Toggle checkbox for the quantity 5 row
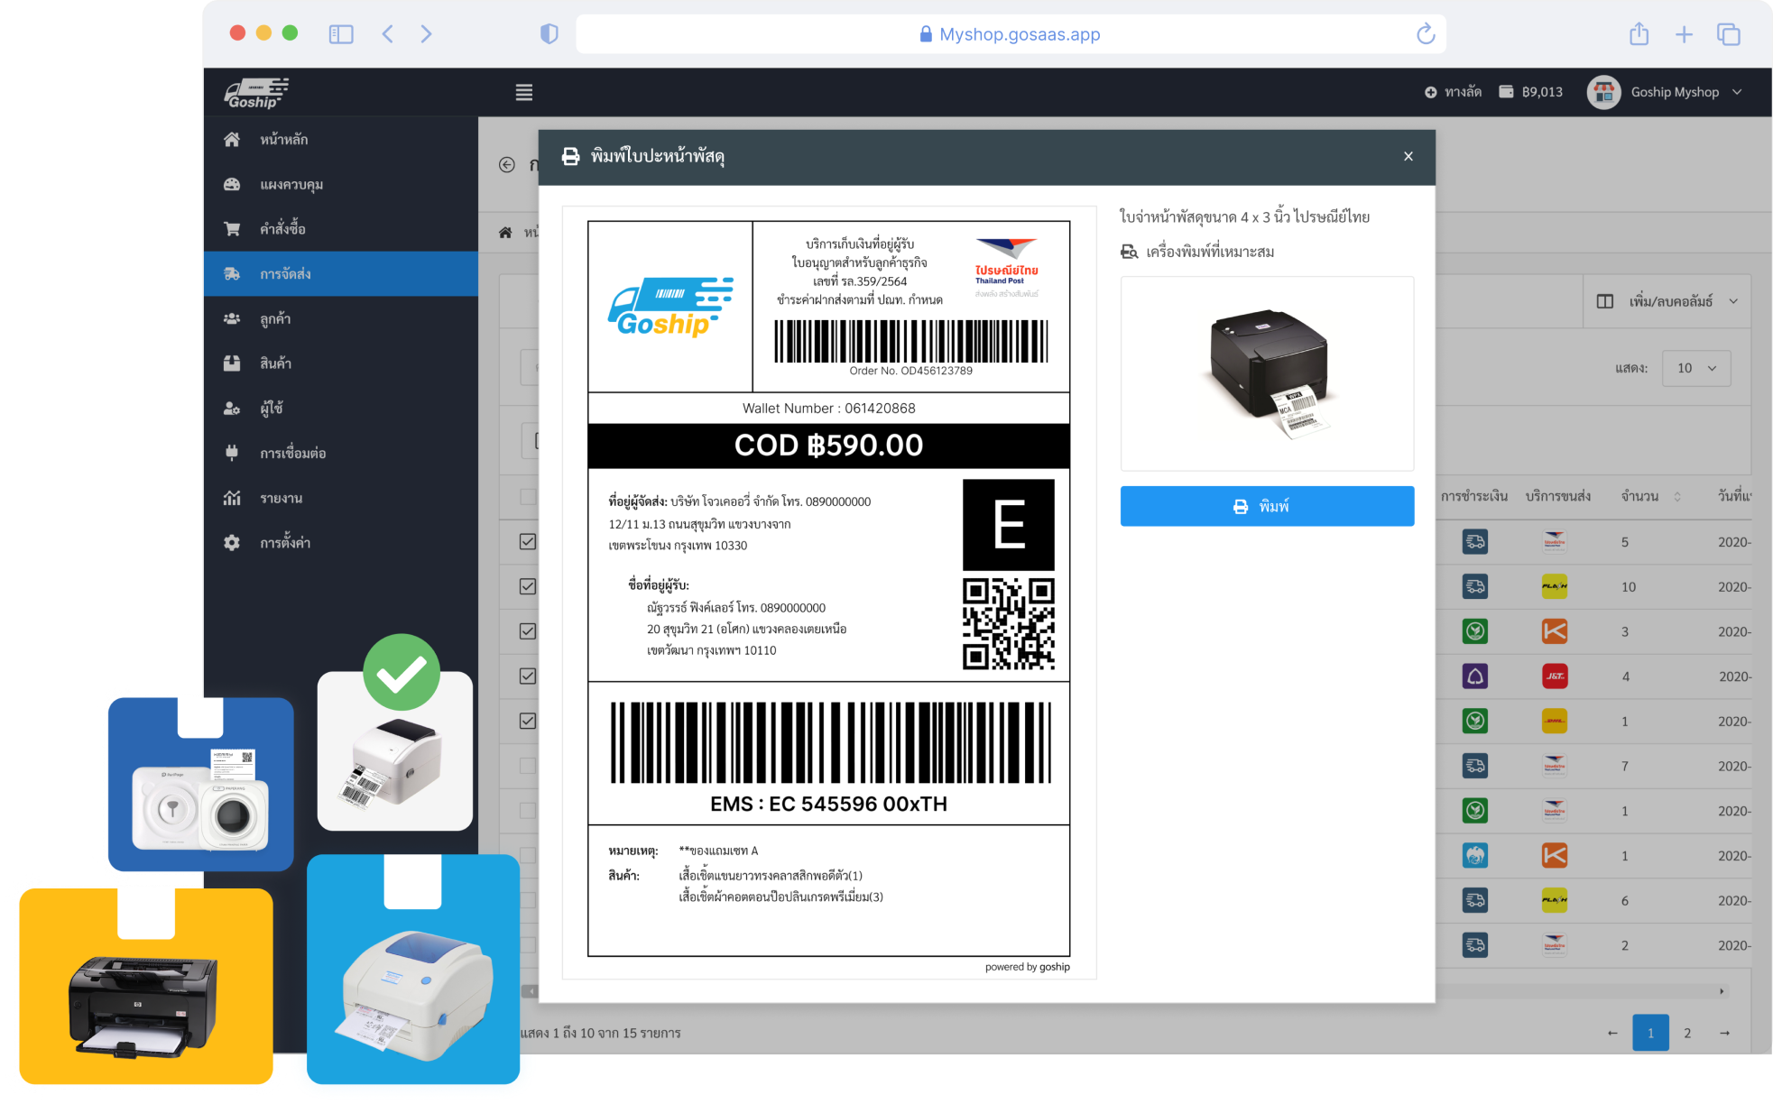Image resolution: width=1773 pixels, height=1104 pixels. click(x=528, y=541)
